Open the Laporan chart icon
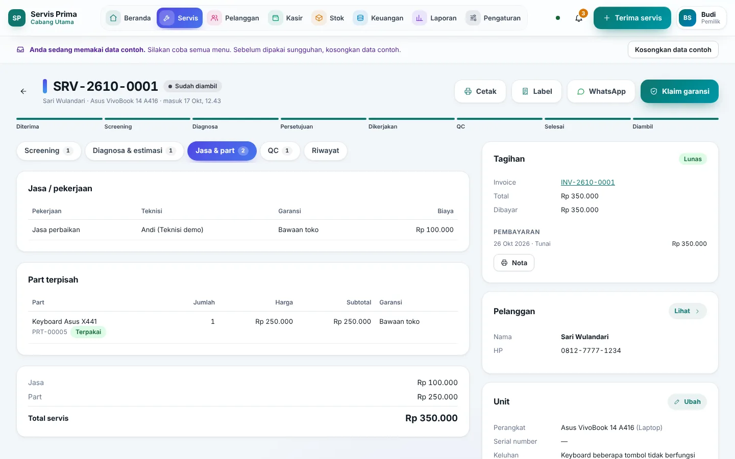 point(420,18)
